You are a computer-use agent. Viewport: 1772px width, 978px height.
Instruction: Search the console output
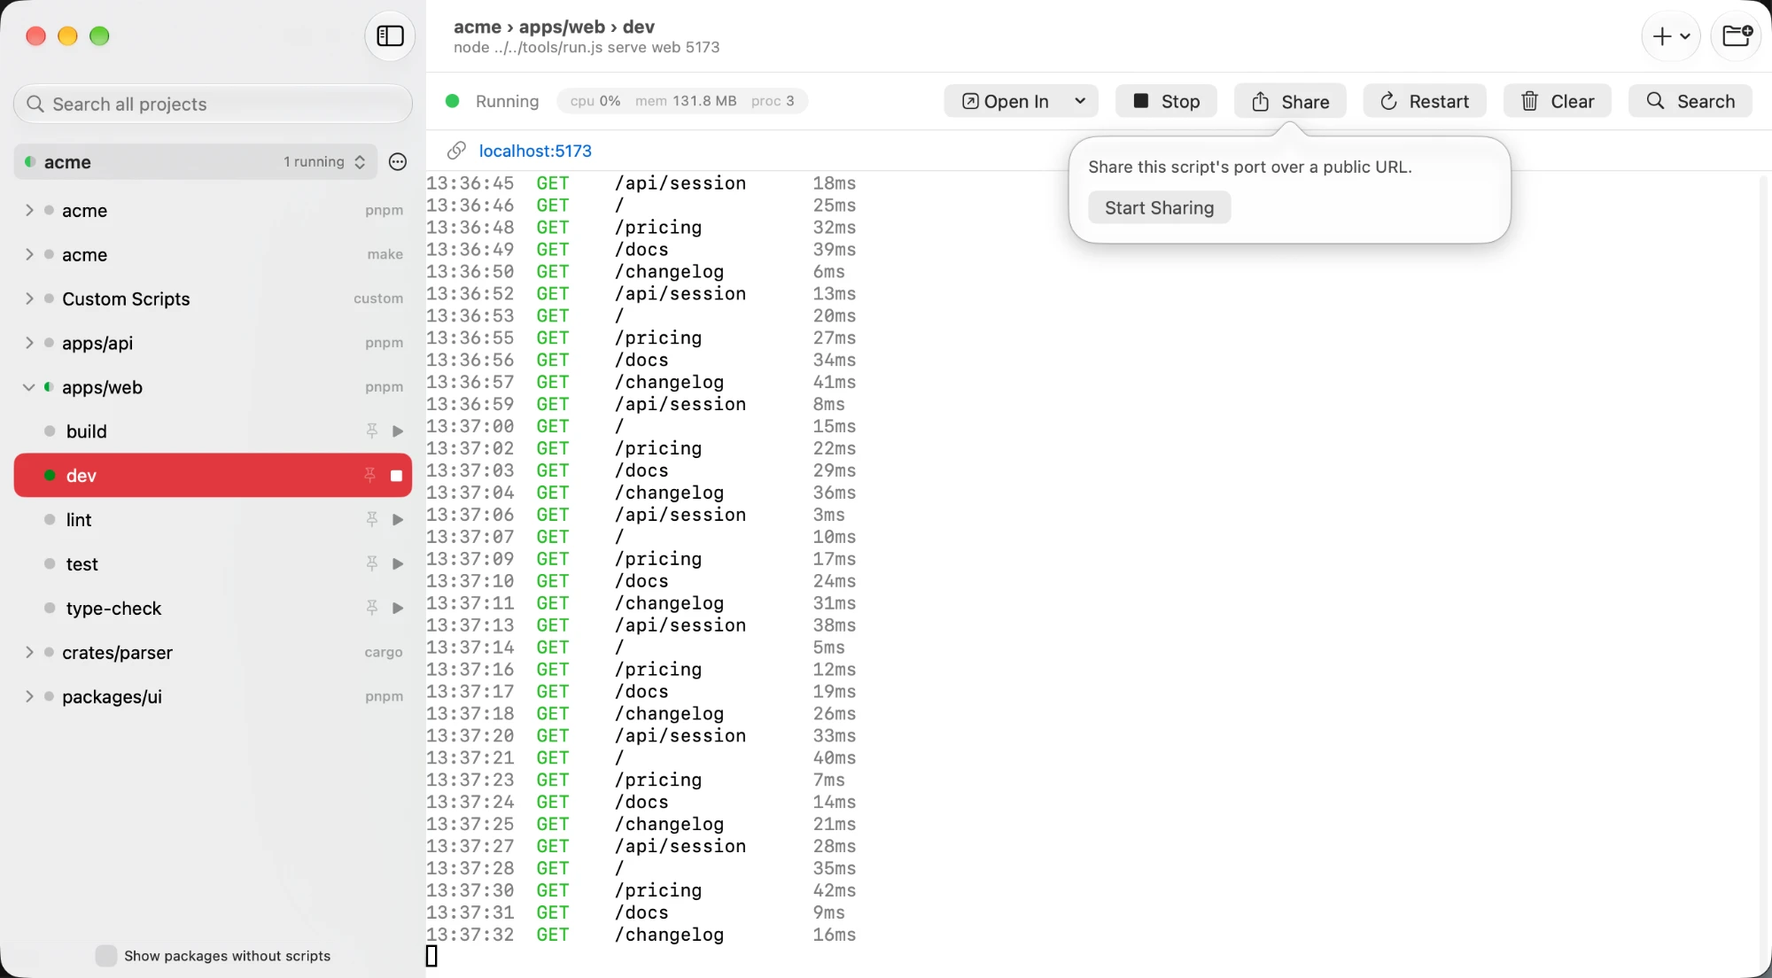pyautogui.click(x=1690, y=101)
